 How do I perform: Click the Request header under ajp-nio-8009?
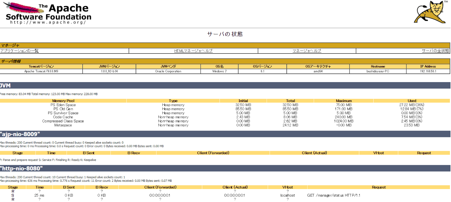424,153
